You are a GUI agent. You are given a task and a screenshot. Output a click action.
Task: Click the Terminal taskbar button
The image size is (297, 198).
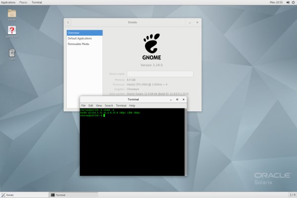73,195
